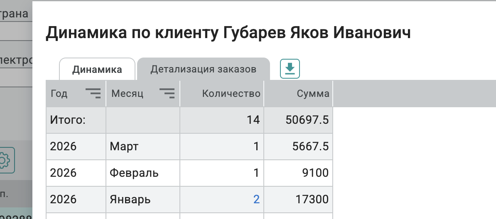This screenshot has width=496, height=219.
Task: Switch to the Динамика tab
Action: pos(97,69)
